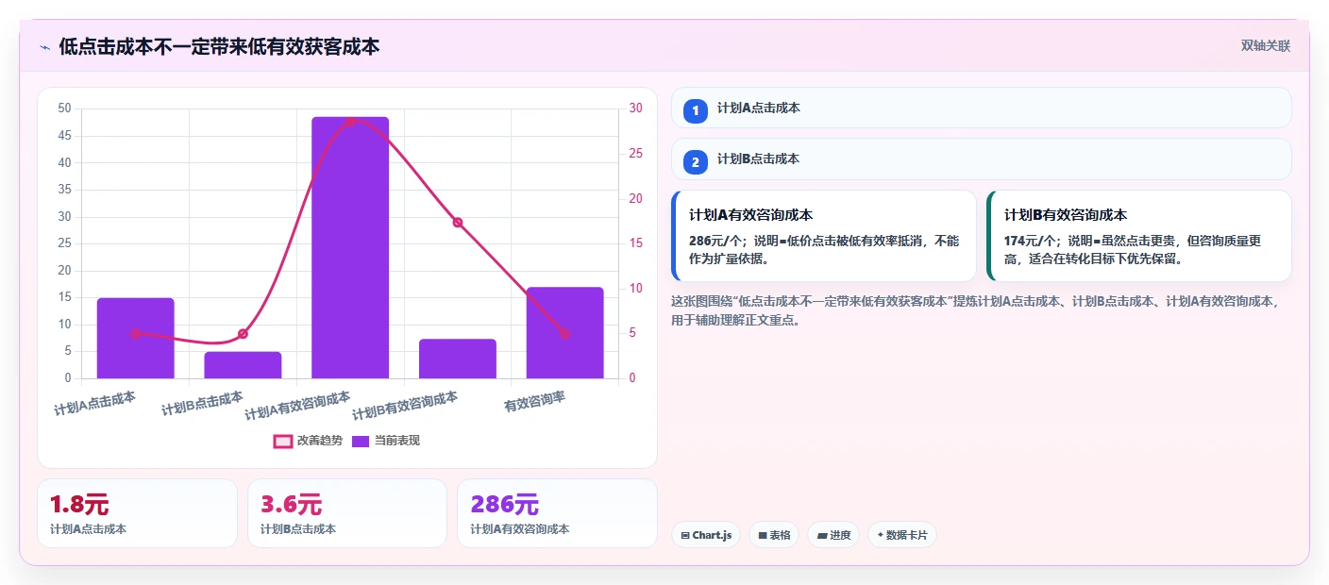Screen dimensions: 1329x585
Task: Click the 计划A点击成本 purple bar
Action: [135, 338]
